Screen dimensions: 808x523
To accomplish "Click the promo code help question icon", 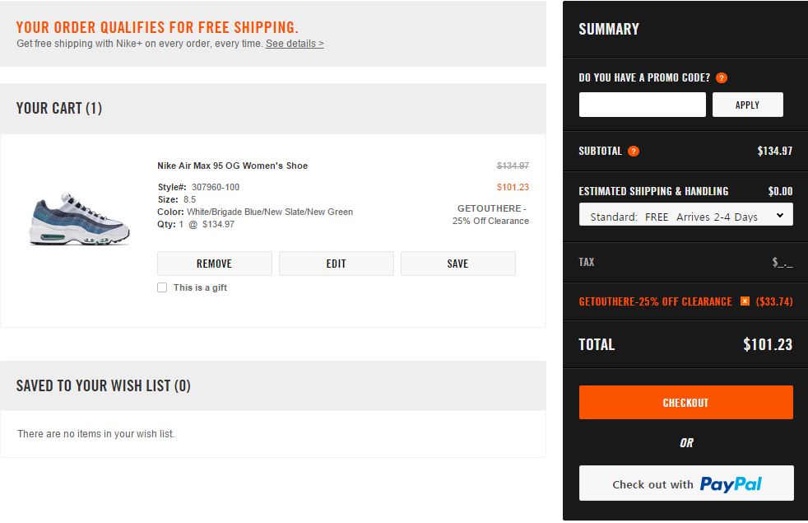I will (x=722, y=78).
